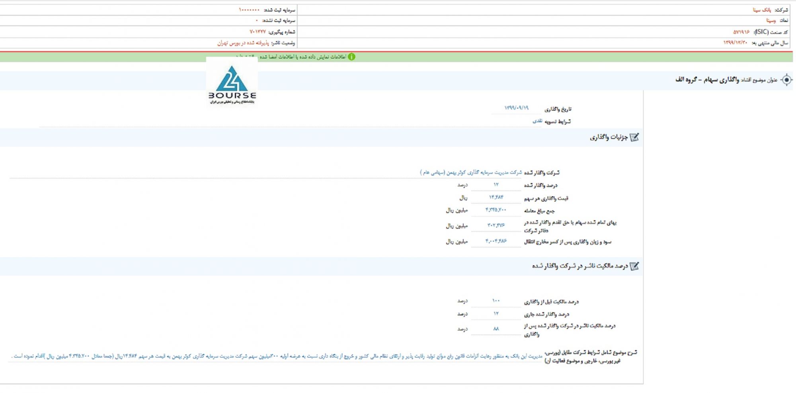Click the edit icon next to جزئیات واگذاری
The height and width of the screenshot is (393, 796).
pyautogui.click(x=634, y=137)
